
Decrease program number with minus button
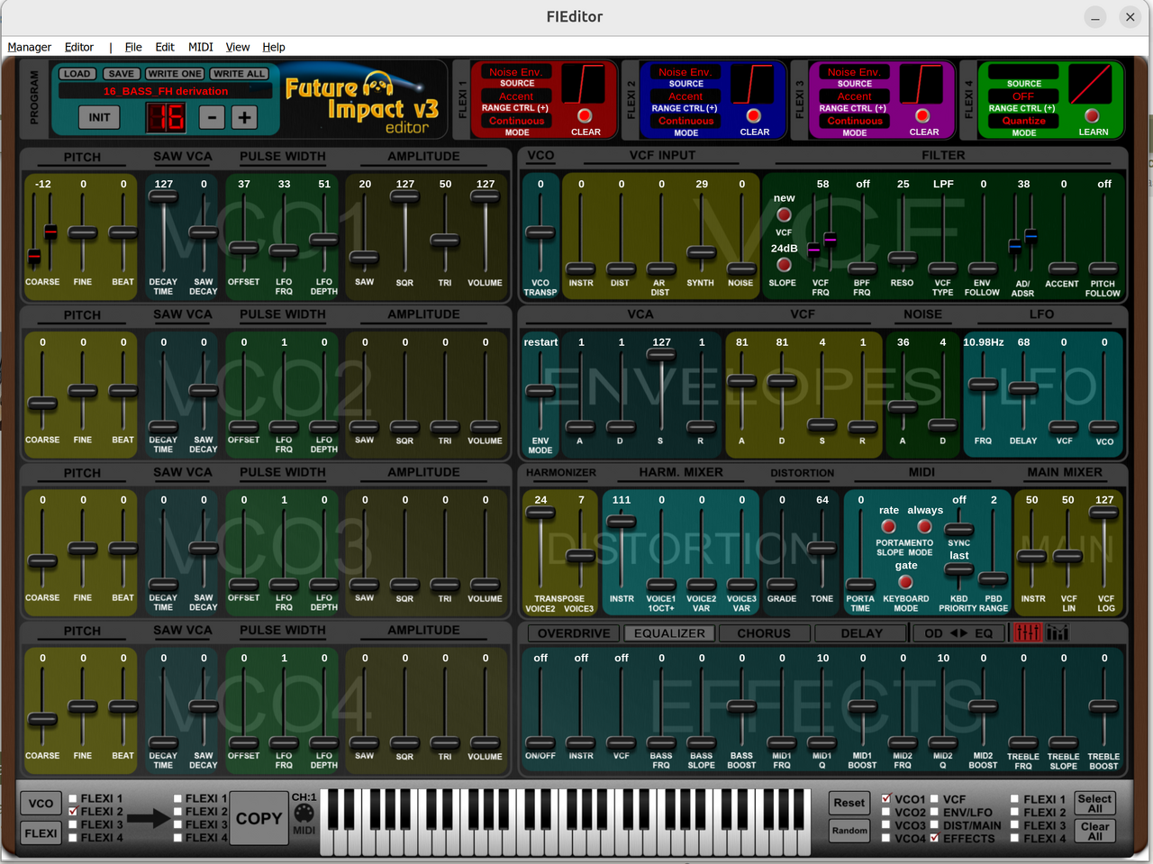coord(212,117)
